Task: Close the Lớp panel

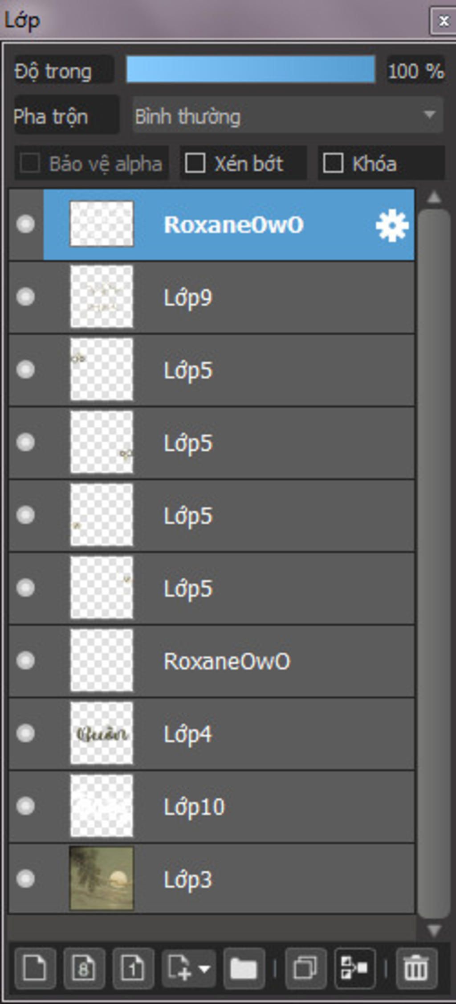Action: click(443, 21)
